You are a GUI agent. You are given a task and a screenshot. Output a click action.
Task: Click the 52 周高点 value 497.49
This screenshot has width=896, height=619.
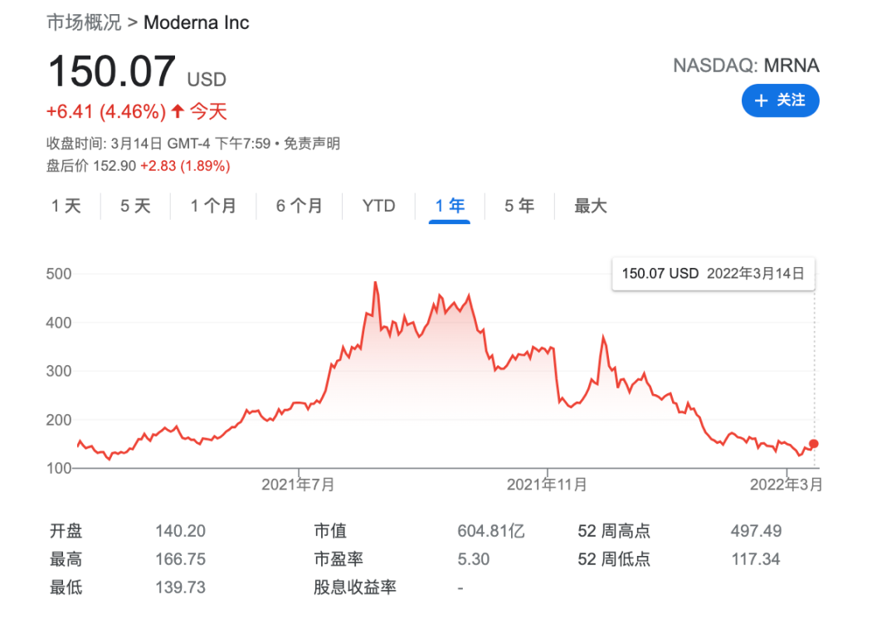click(756, 531)
